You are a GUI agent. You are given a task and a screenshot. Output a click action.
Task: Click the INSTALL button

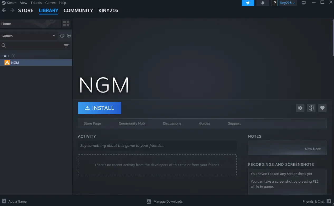pos(99,108)
